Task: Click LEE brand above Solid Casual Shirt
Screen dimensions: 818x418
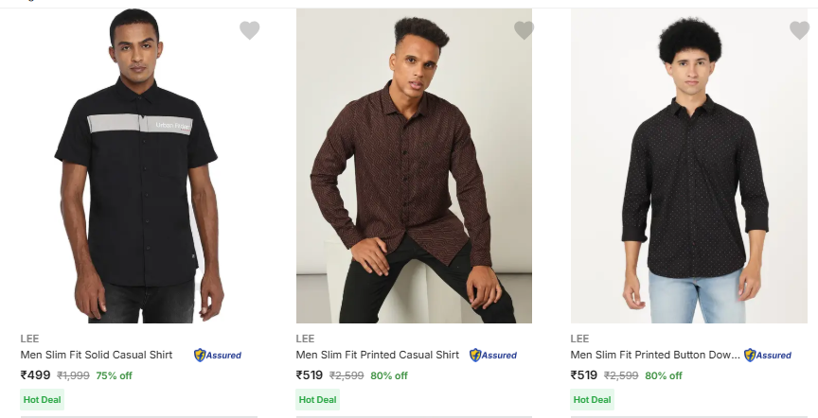Action: tap(29, 338)
